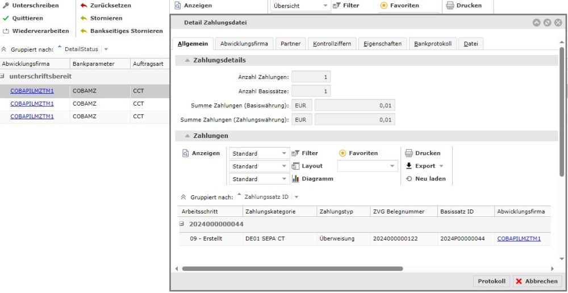Viewport: 568px width, 293px height.
Task: Click Wiederverarbeiten toolbar button
Action: tap(35, 31)
